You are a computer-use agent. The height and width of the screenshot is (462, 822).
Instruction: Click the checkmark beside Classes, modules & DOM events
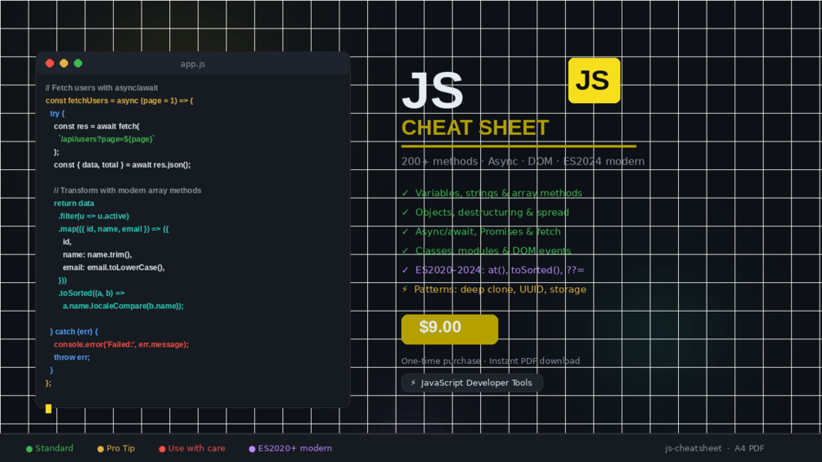point(405,251)
